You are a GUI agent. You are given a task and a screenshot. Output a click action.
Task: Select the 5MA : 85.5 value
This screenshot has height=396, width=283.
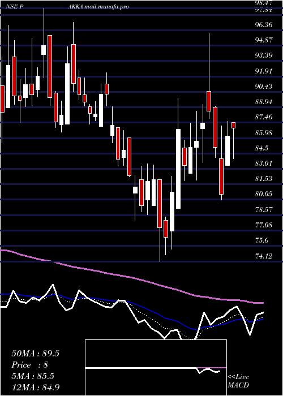33,377
